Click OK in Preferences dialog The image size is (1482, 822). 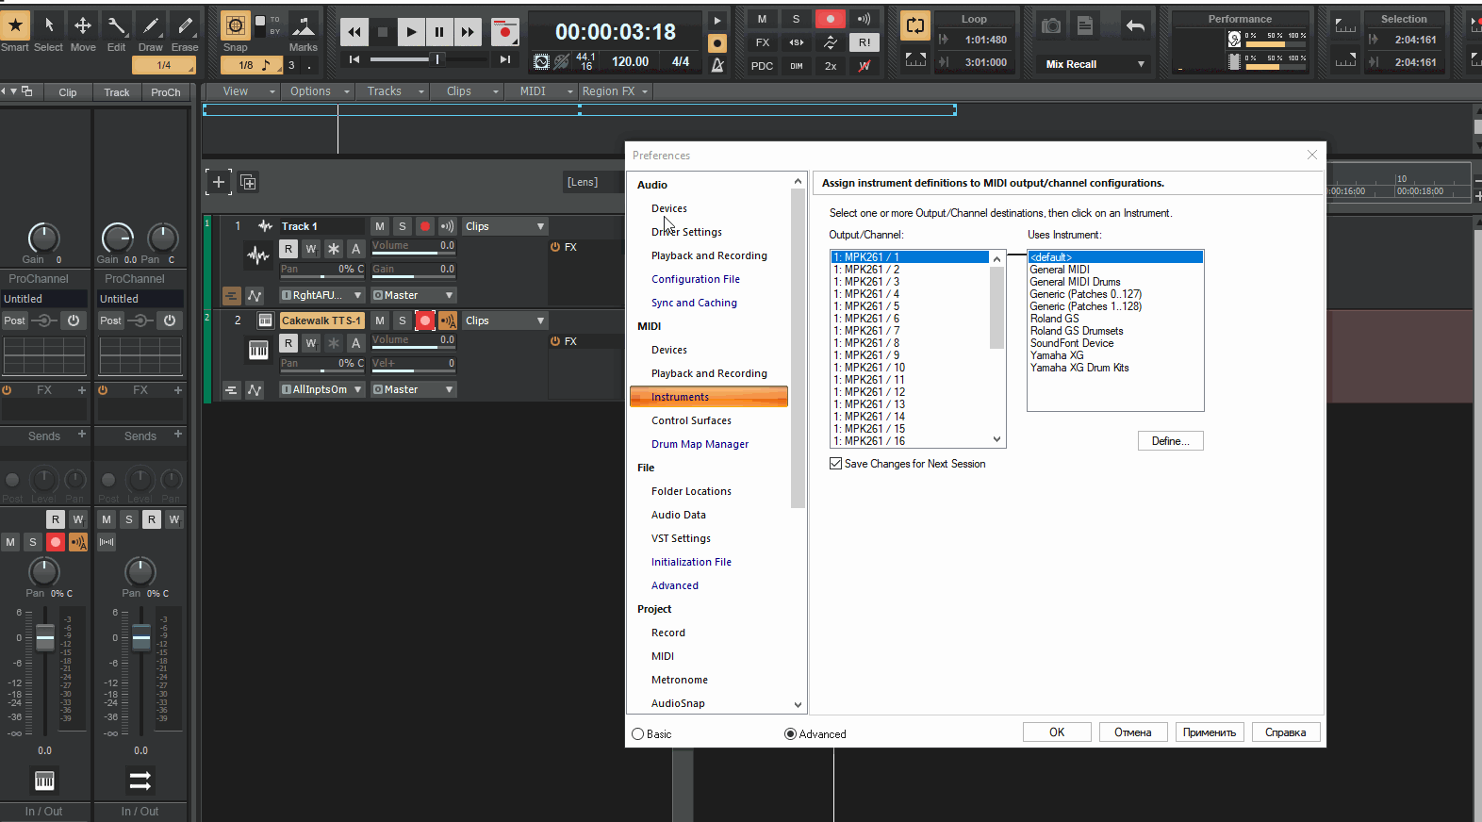1057,732
